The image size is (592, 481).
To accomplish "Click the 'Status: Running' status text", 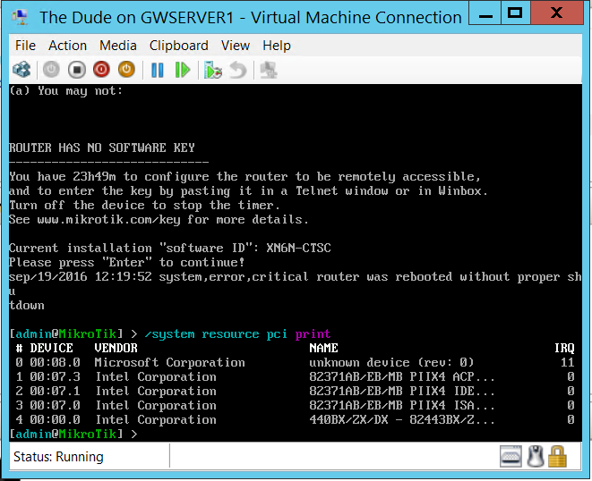I will (x=58, y=457).
